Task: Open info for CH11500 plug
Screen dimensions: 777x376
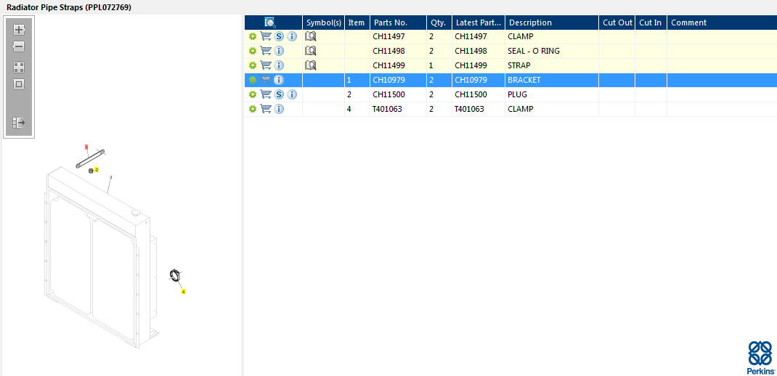Action: click(x=292, y=94)
